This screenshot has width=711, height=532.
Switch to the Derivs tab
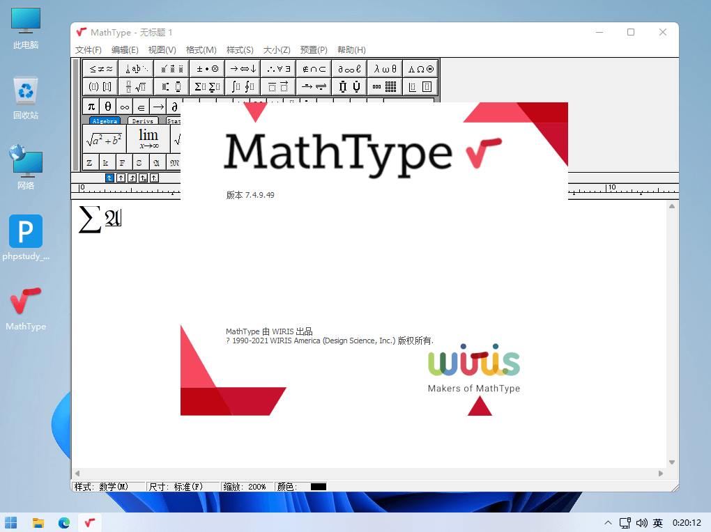(143, 121)
